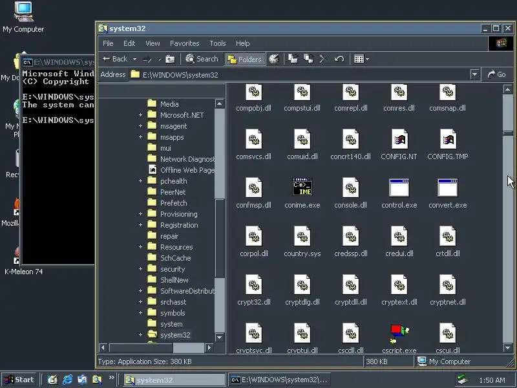Screen dimensions: 517x388
Task: Click the Undo toolbar icon
Action: [x=339, y=59]
